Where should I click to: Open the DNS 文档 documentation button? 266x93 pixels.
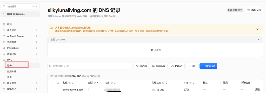tap(254, 10)
